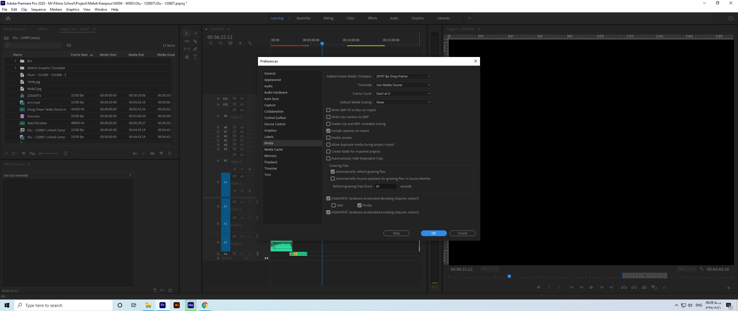The width and height of the screenshot is (738, 311).
Task: Expand the Motion Graphics Template bin
Action: 15,68
